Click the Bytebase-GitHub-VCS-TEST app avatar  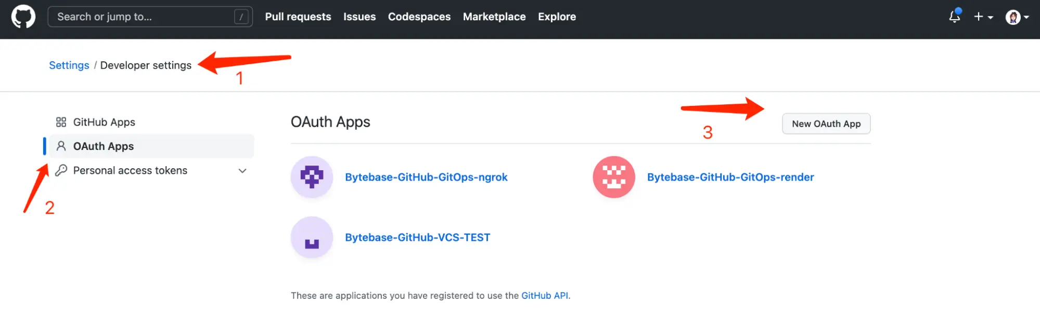[312, 237]
